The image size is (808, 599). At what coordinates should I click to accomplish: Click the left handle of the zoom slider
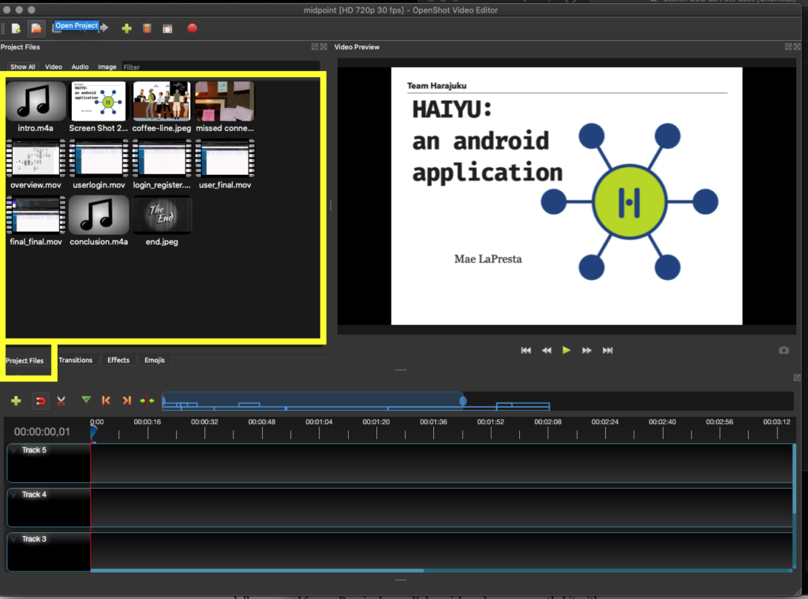[x=163, y=401]
